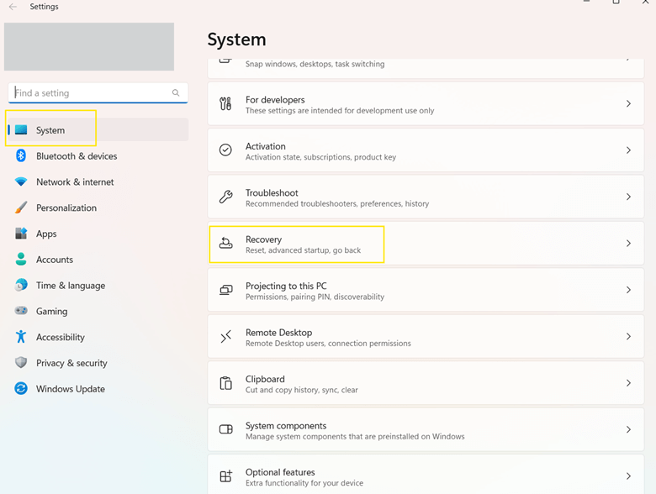Viewport: 656px width, 494px height.
Task: Open Activation settings
Action: coord(426,150)
